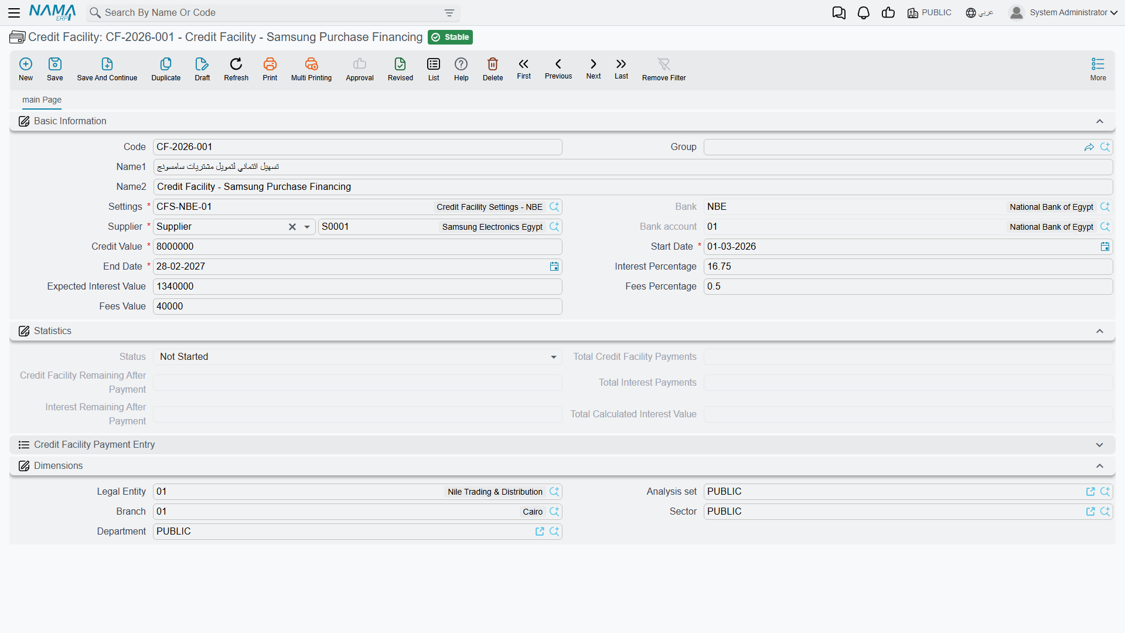Click the thumbs-up feedback icon
Screen dimensions: 1125x633
click(x=888, y=13)
